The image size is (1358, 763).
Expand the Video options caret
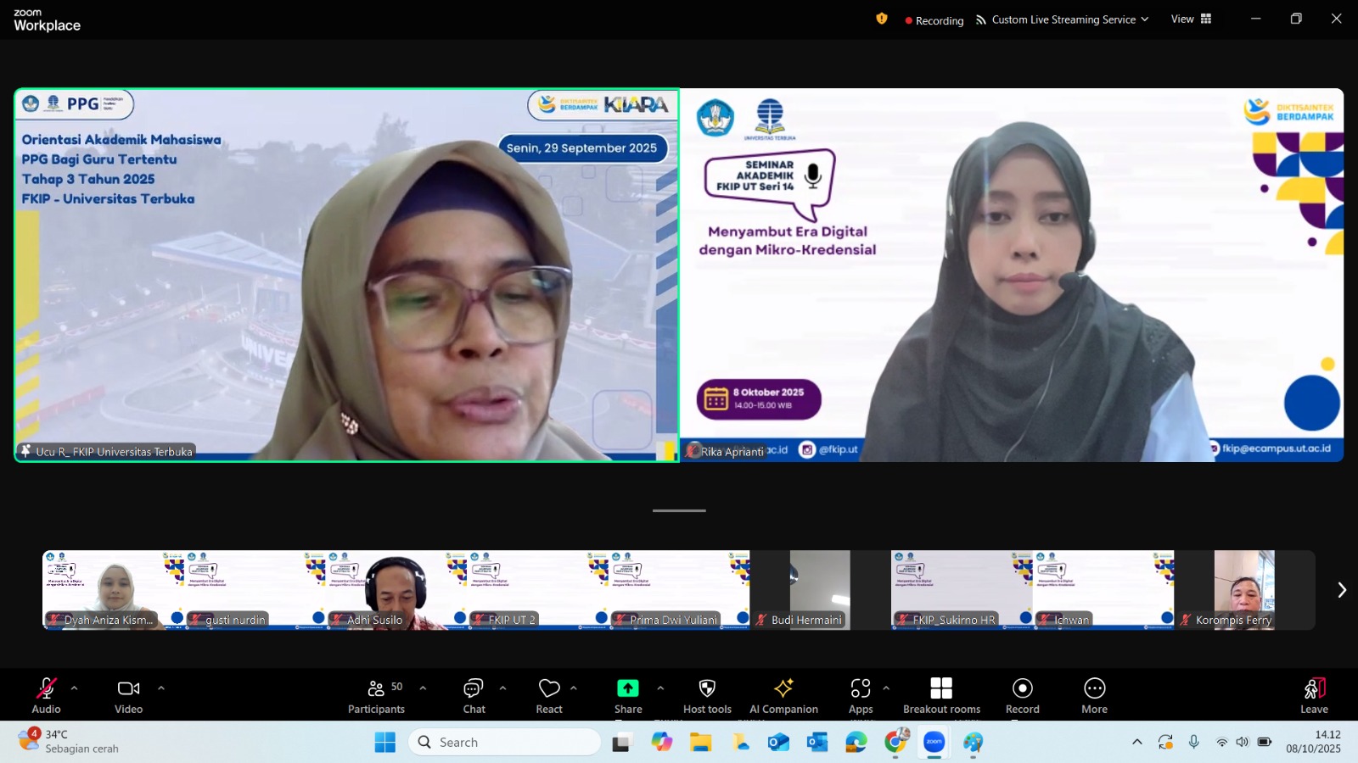coord(161,688)
